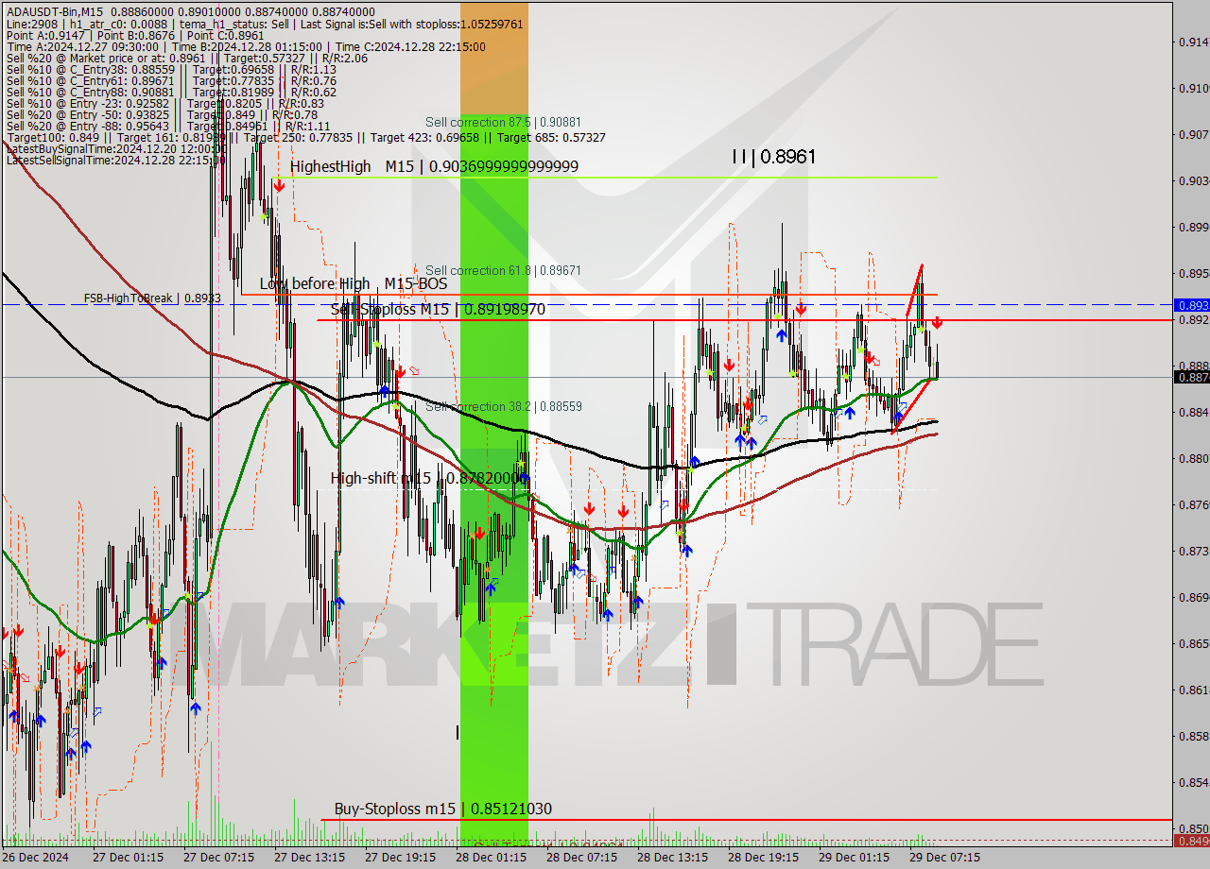Viewport: 1210px width, 869px height.
Task: Click the price scale label starting 0.873
Action: tap(1193, 551)
